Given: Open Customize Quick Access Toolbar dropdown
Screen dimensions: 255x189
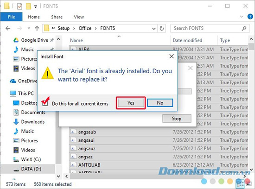Looking at the screenshot, I should point(35,6).
